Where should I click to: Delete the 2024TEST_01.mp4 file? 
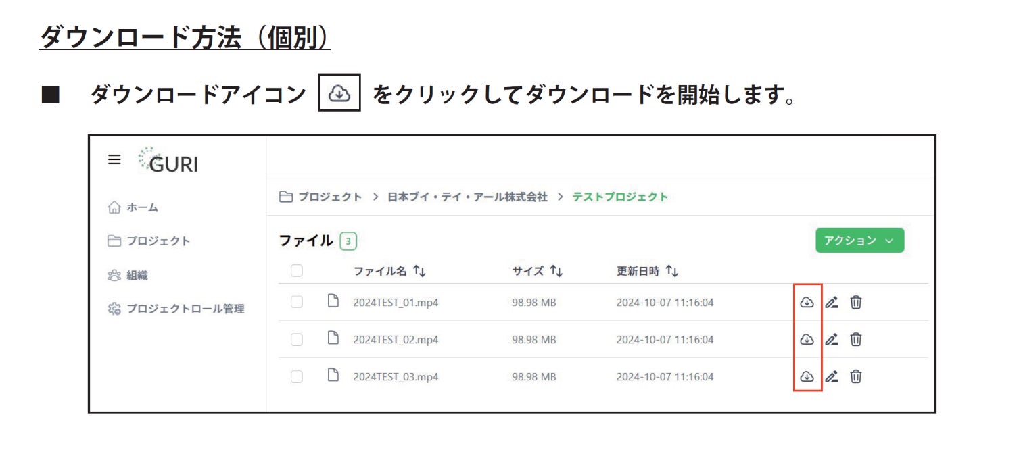pos(856,303)
